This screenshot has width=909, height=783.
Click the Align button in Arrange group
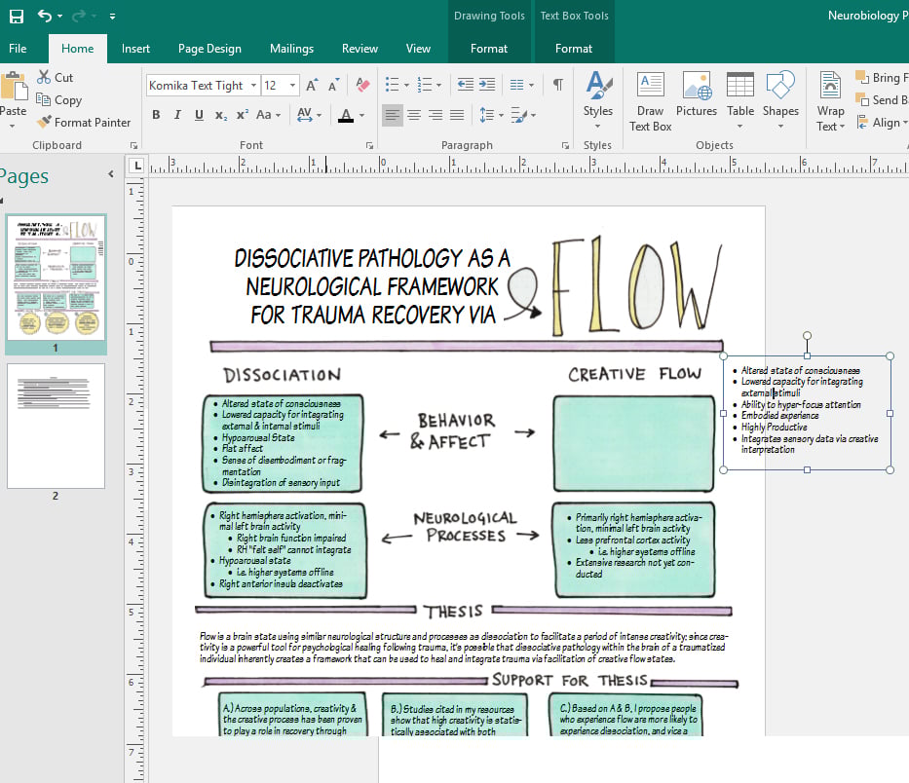click(881, 123)
